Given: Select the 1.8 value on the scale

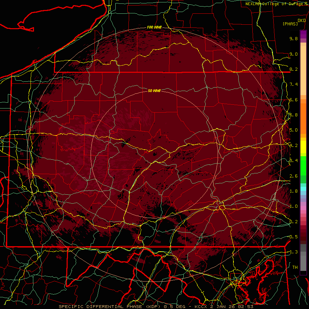Looking at the screenshot, I should pos(294,191).
